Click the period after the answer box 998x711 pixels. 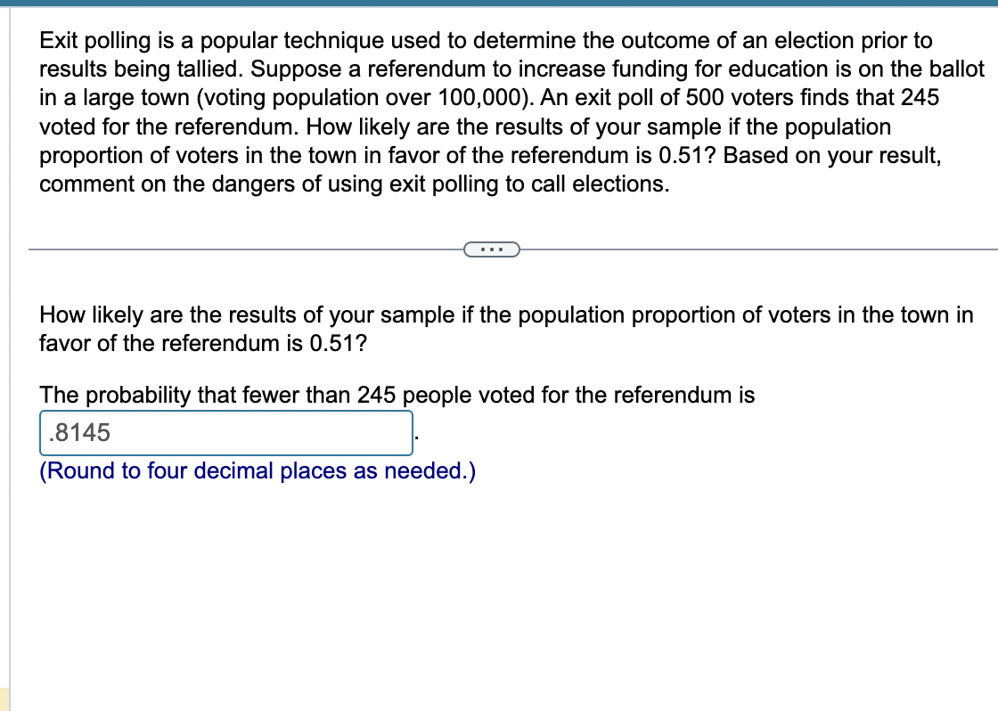click(415, 437)
